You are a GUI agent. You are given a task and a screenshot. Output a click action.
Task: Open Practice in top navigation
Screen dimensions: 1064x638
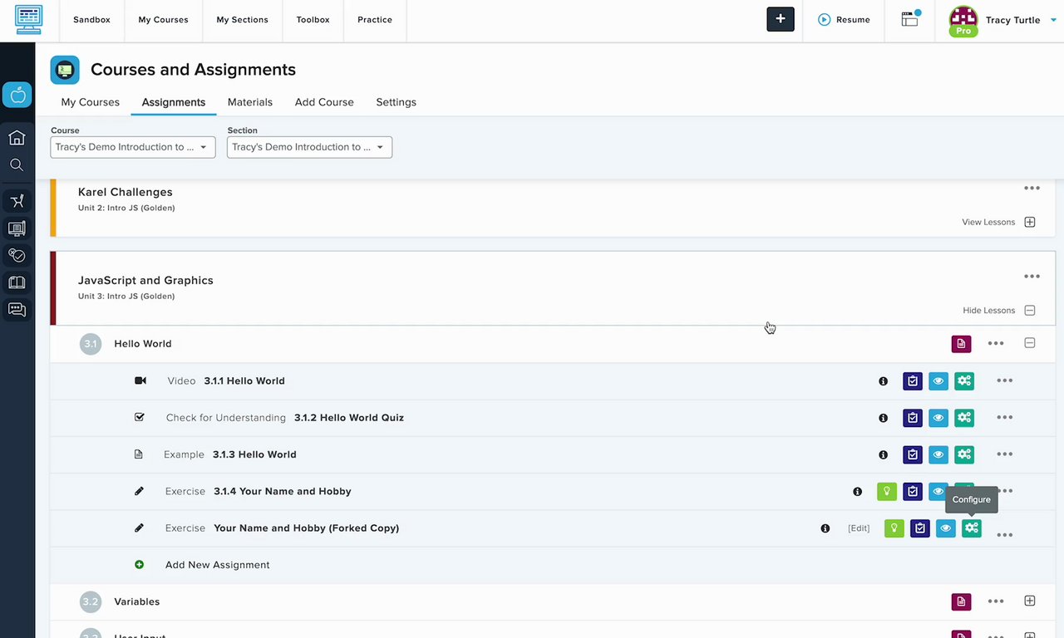375,20
